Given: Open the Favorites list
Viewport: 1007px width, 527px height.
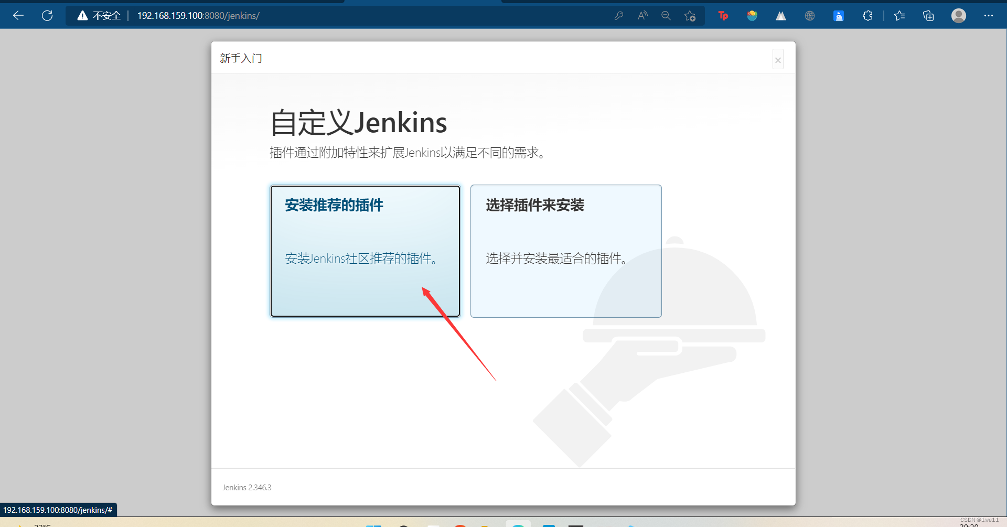Looking at the screenshot, I should click(899, 16).
